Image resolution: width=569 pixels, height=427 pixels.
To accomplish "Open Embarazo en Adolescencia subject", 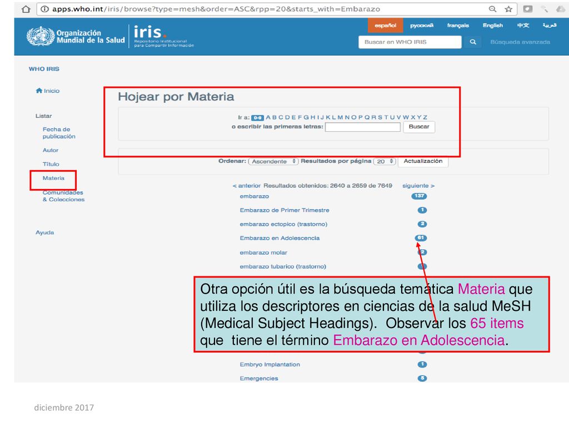I will tap(280, 238).
